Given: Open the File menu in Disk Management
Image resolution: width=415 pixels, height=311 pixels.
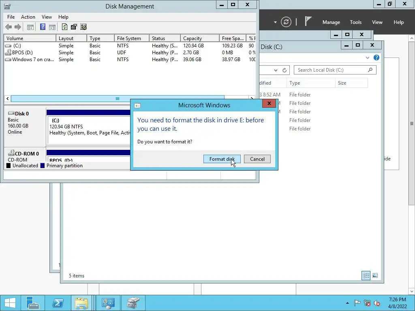Looking at the screenshot, I should pos(11,17).
